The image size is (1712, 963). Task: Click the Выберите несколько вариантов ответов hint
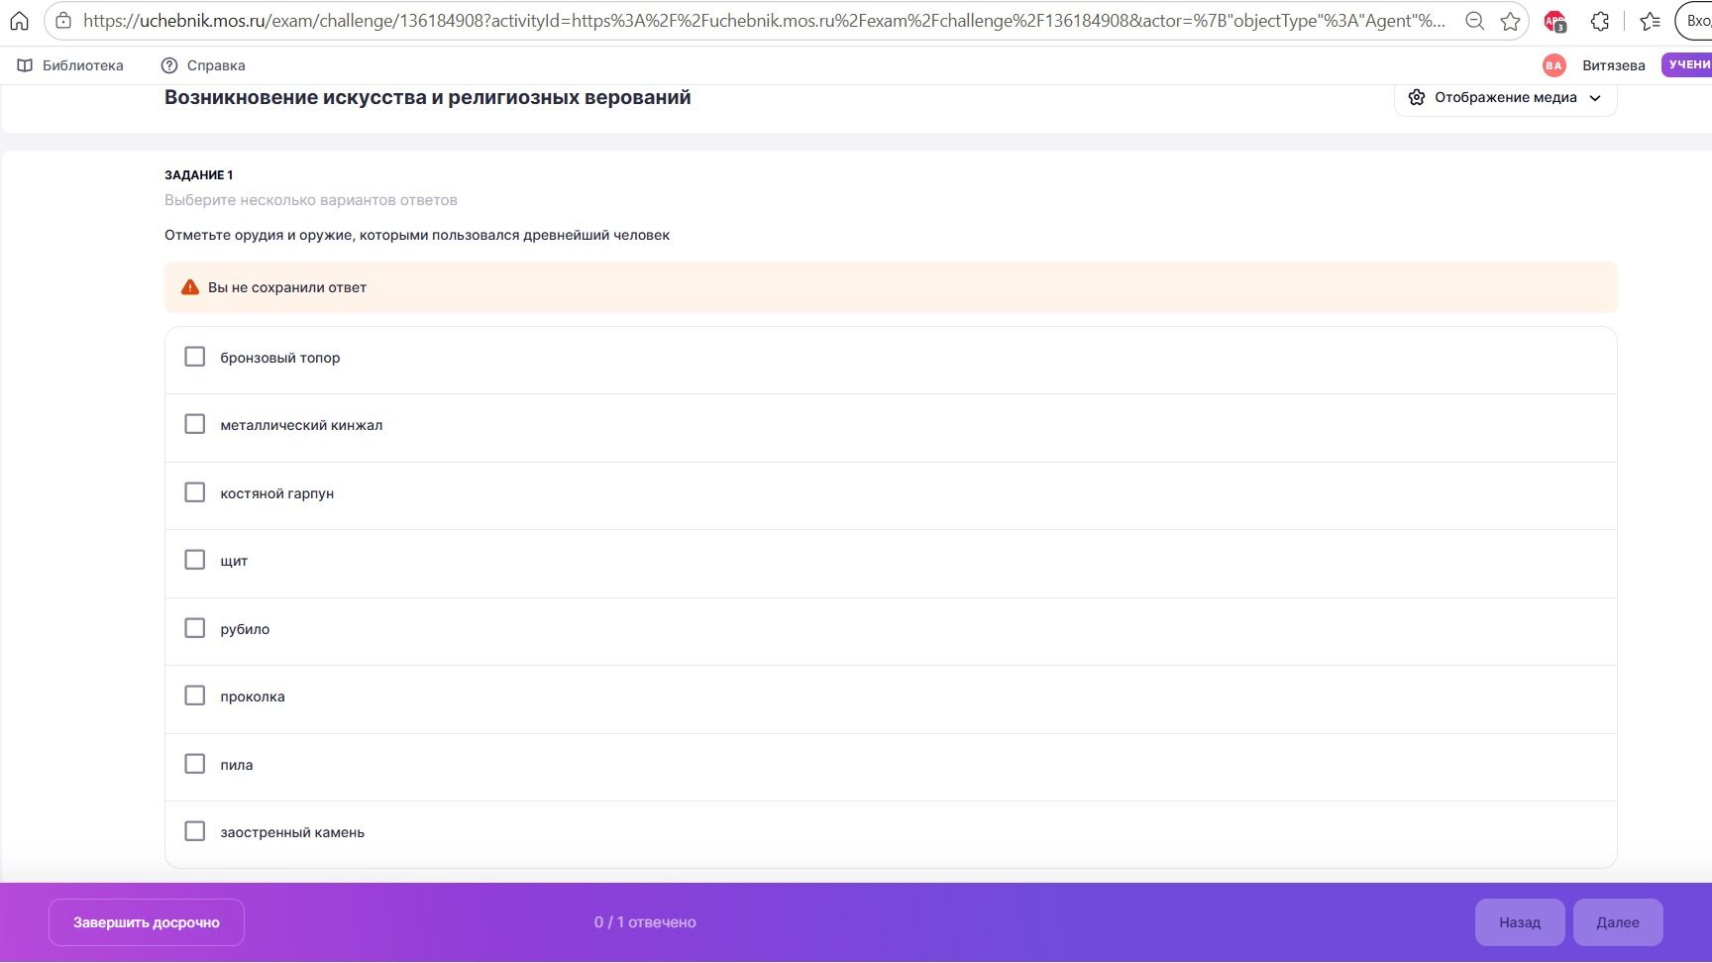click(x=311, y=200)
